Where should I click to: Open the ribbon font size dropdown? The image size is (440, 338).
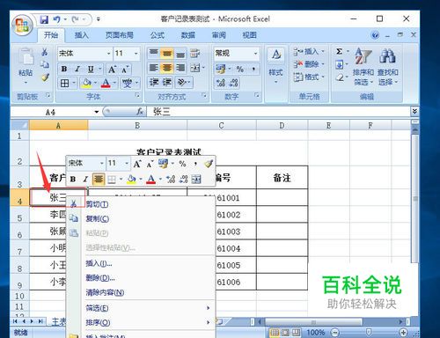(136, 54)
